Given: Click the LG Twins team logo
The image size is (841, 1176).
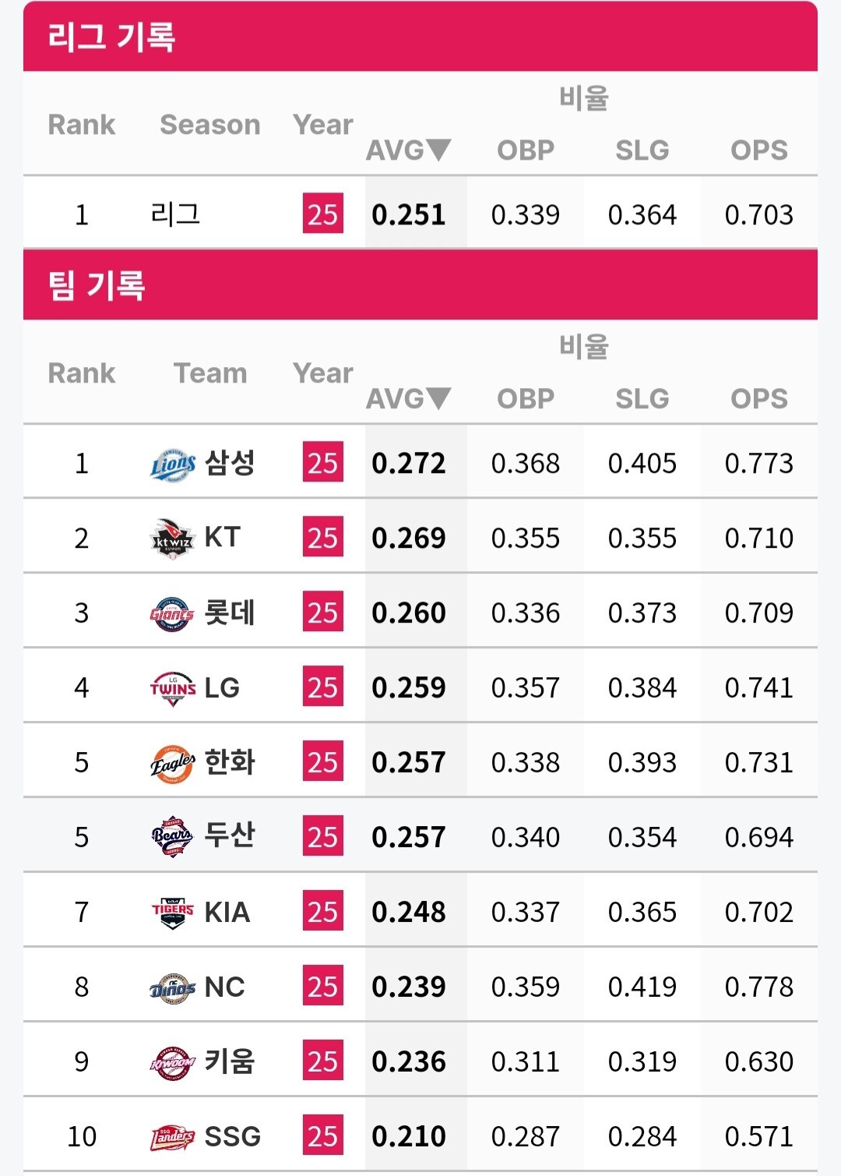Looking at the screenshot, I should pos(173,688).
